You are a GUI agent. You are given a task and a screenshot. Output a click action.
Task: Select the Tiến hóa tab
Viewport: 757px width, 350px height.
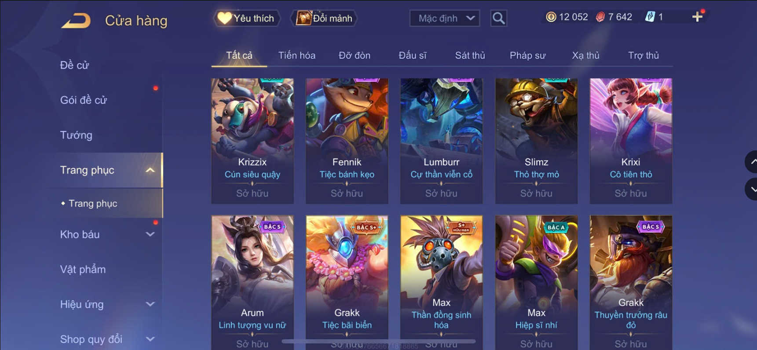[297, 55]
